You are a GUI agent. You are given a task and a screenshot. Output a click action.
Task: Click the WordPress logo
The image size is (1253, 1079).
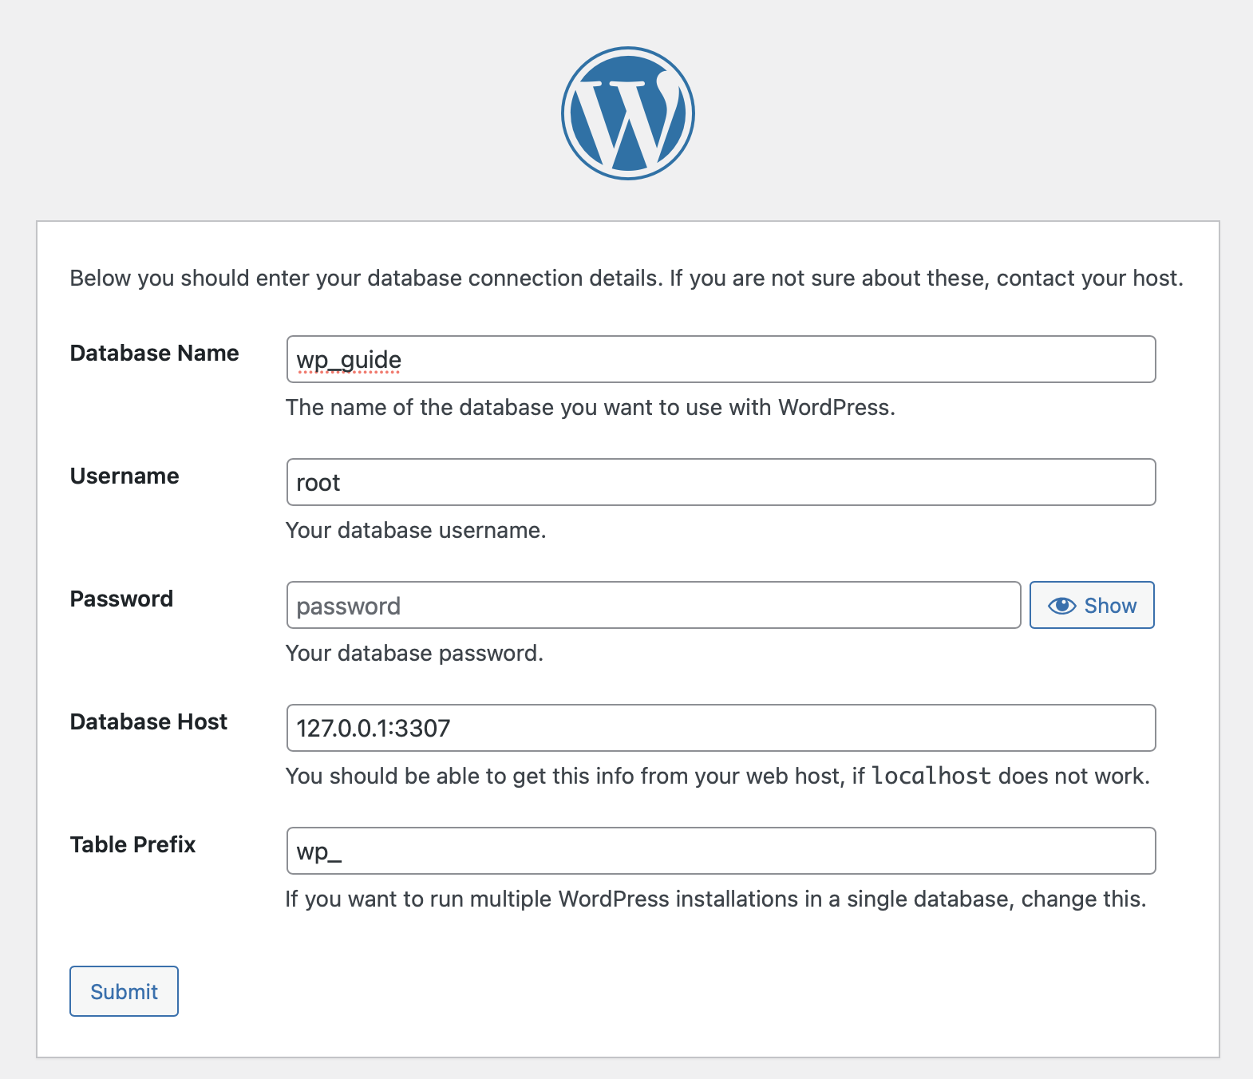coord(627,113)
